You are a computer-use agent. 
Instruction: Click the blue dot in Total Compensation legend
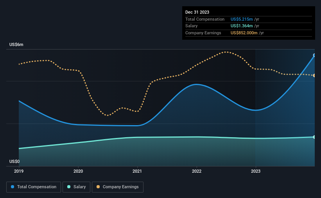(13, 187)
